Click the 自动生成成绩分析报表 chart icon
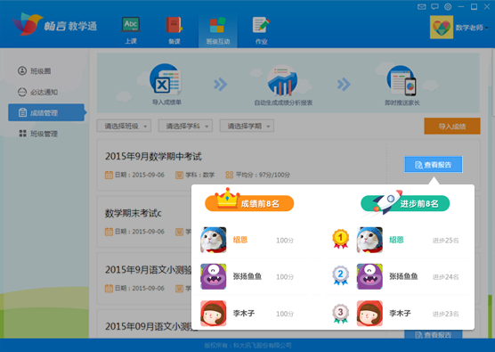 (x=282, y=80)
